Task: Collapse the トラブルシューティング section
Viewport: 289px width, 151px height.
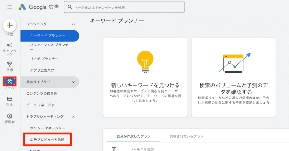Action: coord(73,117)
